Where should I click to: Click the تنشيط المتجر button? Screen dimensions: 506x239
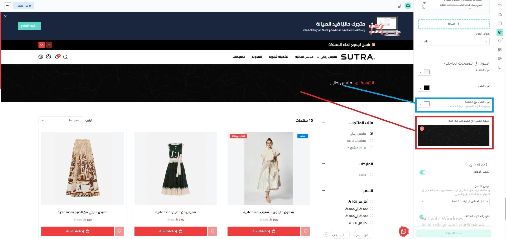click(29, 26)
